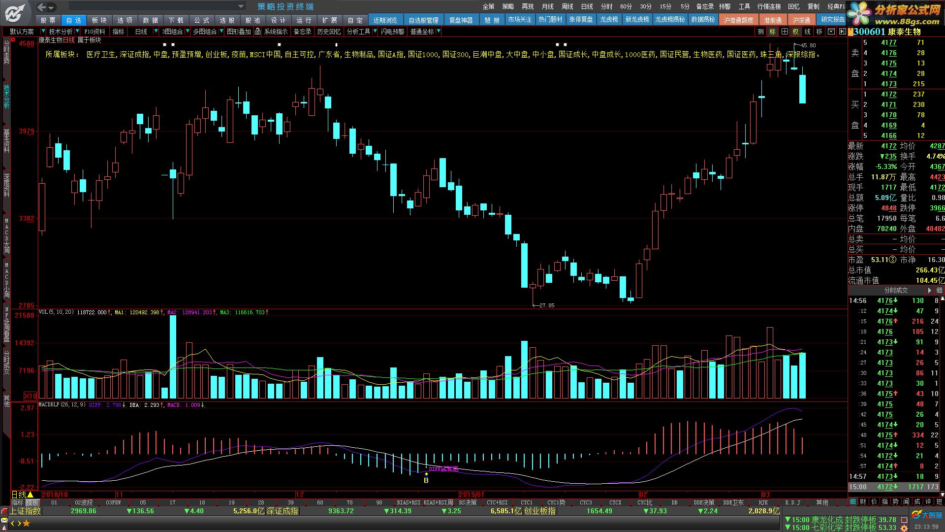The width and height of the screenshot is (945, 532).
Task: Click the 沪港通额度 button
Action: pos(738,20)
